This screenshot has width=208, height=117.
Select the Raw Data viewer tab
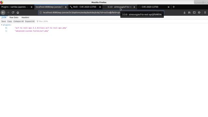click(14, 17)
